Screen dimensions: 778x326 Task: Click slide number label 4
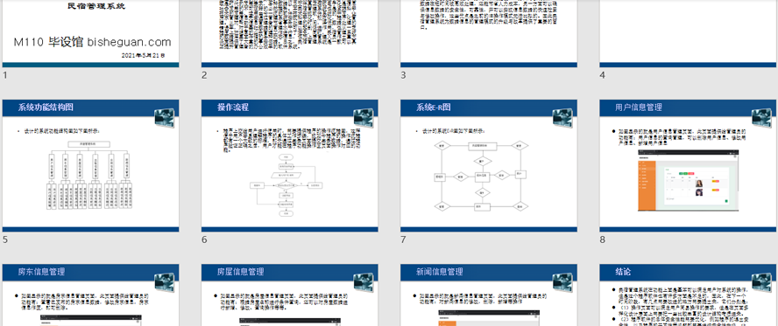(603, 75)
